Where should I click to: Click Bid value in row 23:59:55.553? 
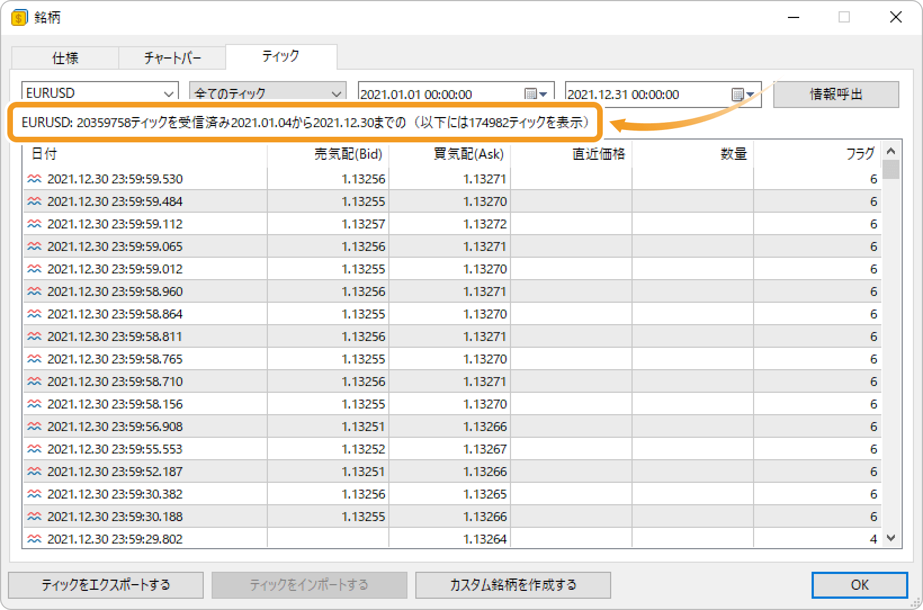pos(364,449)
